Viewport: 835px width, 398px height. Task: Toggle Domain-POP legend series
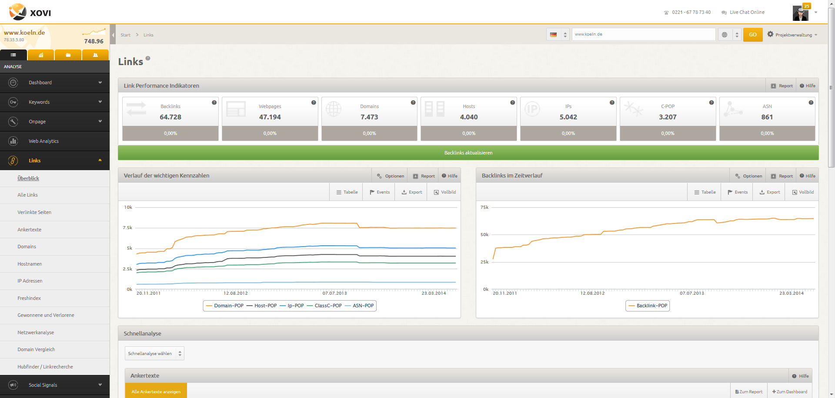[224, 306]
